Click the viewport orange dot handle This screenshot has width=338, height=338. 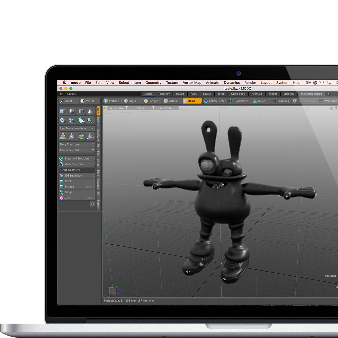(x=105, y=108)
